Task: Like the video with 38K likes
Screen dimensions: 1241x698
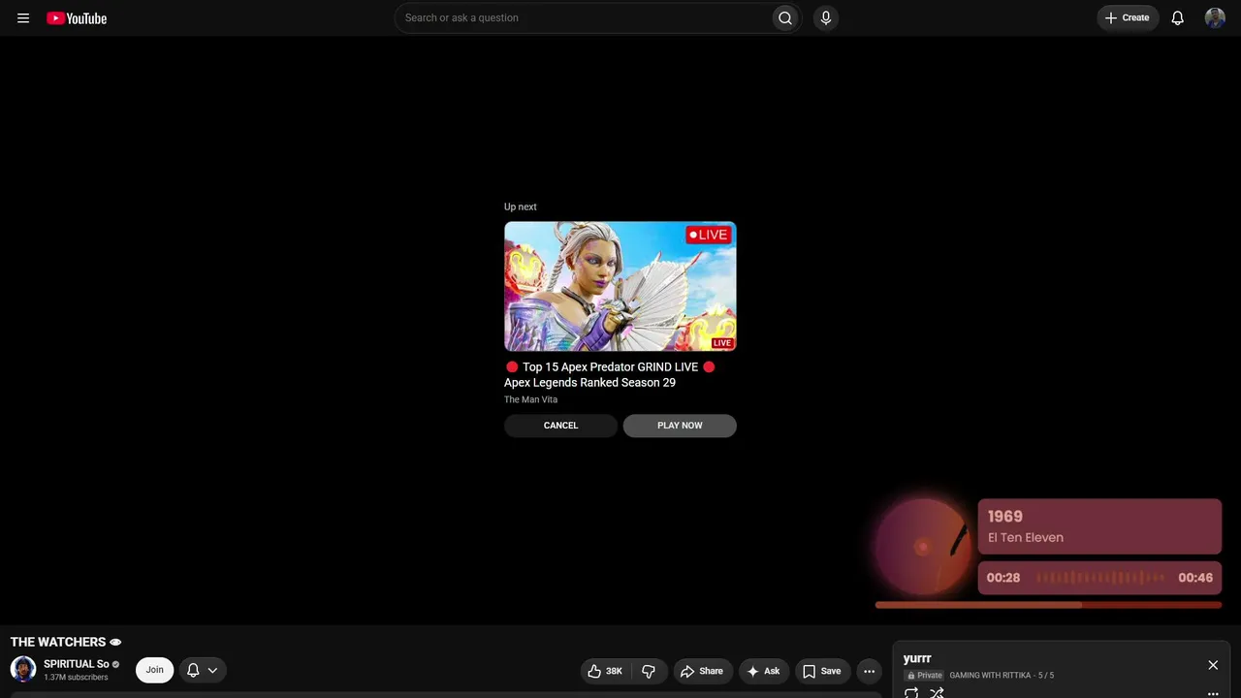Action: (x=605, y=671)
